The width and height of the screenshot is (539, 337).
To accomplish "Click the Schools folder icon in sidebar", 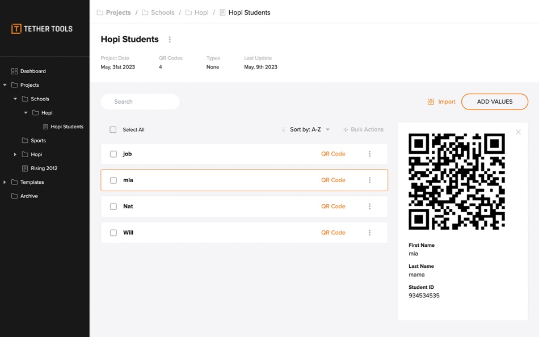I will (x=25, y=99).
